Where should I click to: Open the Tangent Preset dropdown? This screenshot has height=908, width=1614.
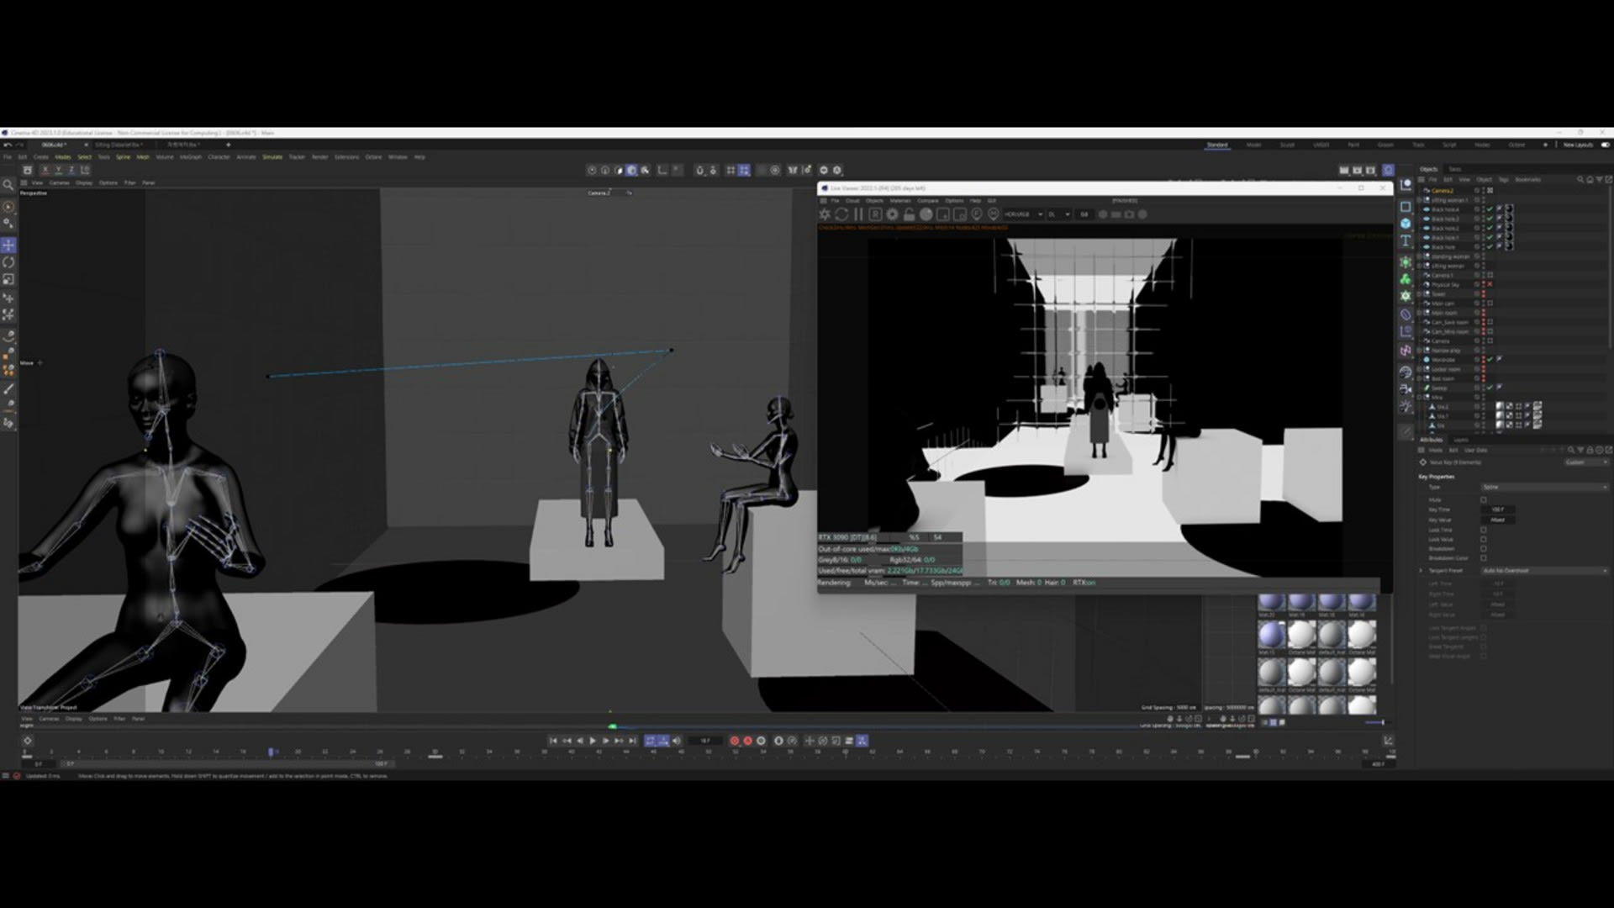pos(1545,571)
